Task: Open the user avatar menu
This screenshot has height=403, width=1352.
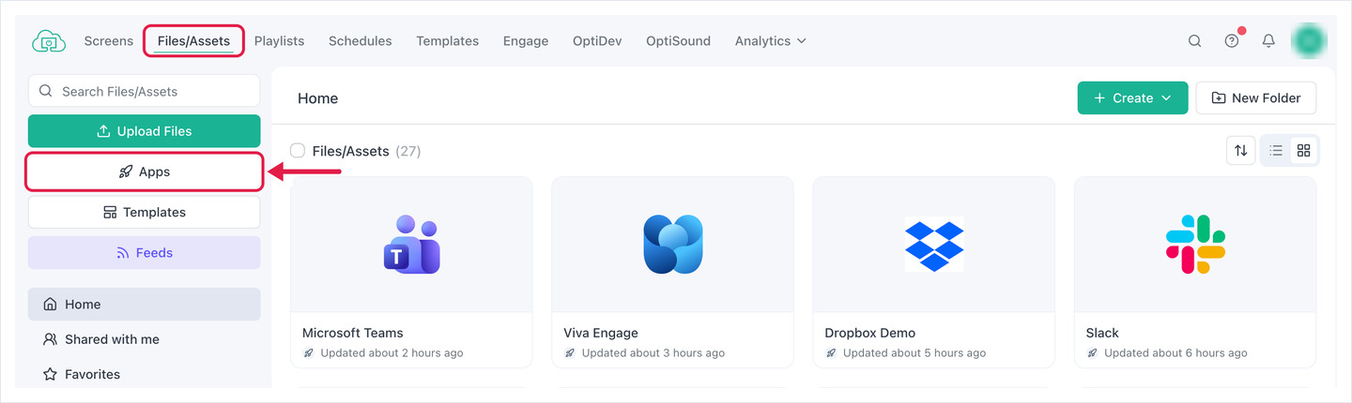Action: point(1309,40)
